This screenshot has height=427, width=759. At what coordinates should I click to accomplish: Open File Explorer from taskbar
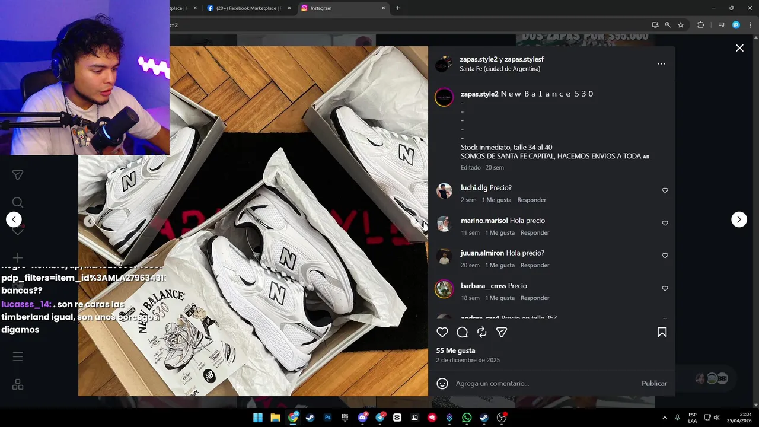coord(275,418)
